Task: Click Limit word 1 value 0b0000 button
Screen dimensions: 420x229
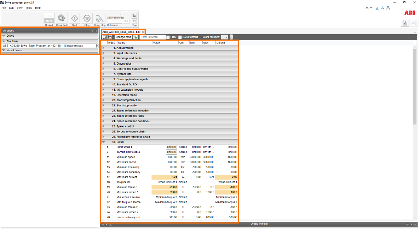Action: pos(171,147)
